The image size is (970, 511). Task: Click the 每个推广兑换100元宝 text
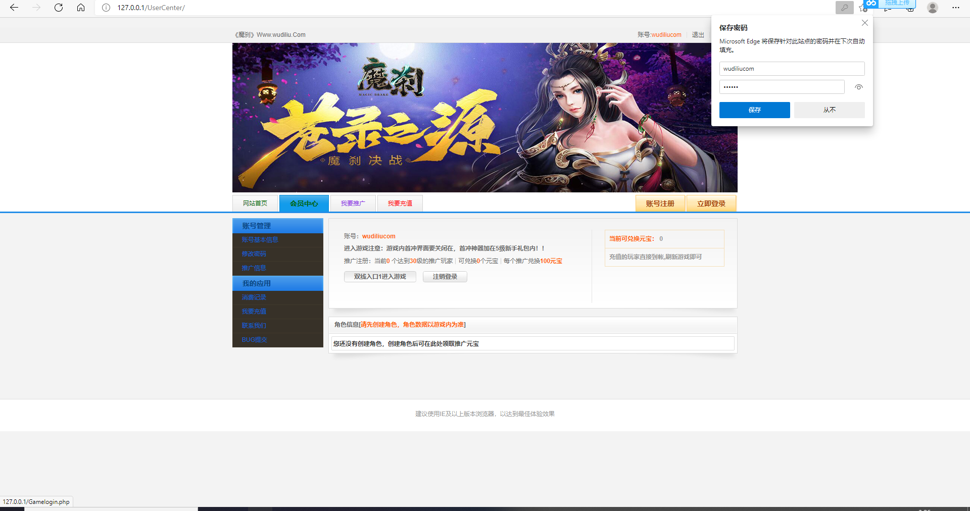(532, 261)
